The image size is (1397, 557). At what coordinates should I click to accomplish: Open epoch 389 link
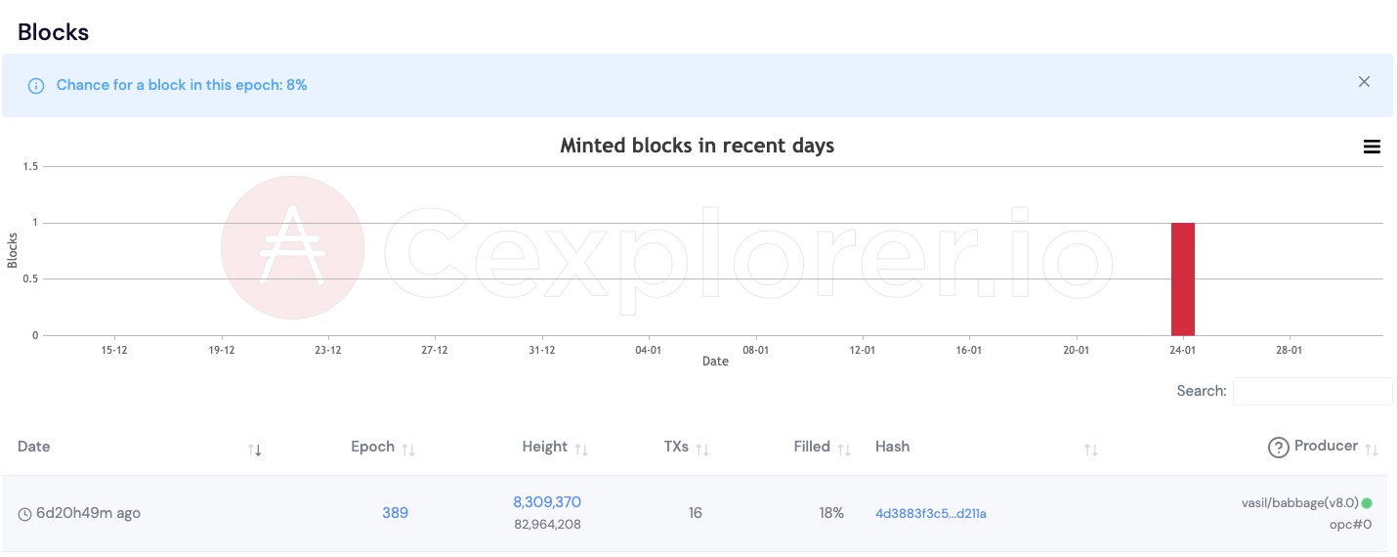(x=395, y=513)
